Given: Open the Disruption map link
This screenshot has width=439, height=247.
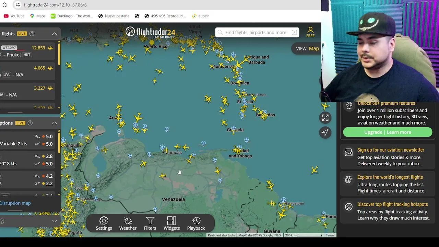Looking at the screenshot, I should pos(15,203).
